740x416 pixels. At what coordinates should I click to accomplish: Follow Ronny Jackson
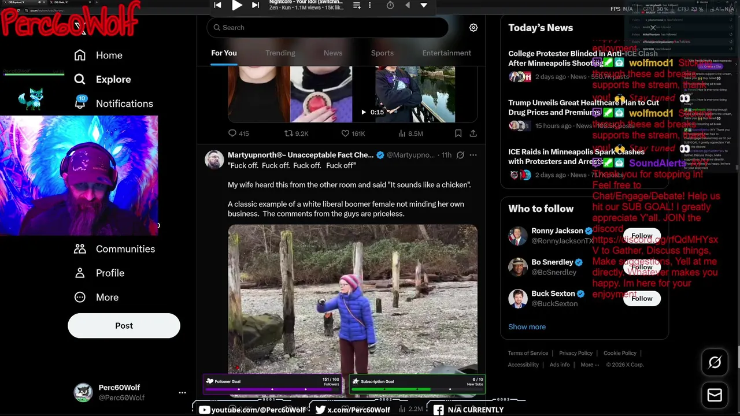(x=642, y=236)
